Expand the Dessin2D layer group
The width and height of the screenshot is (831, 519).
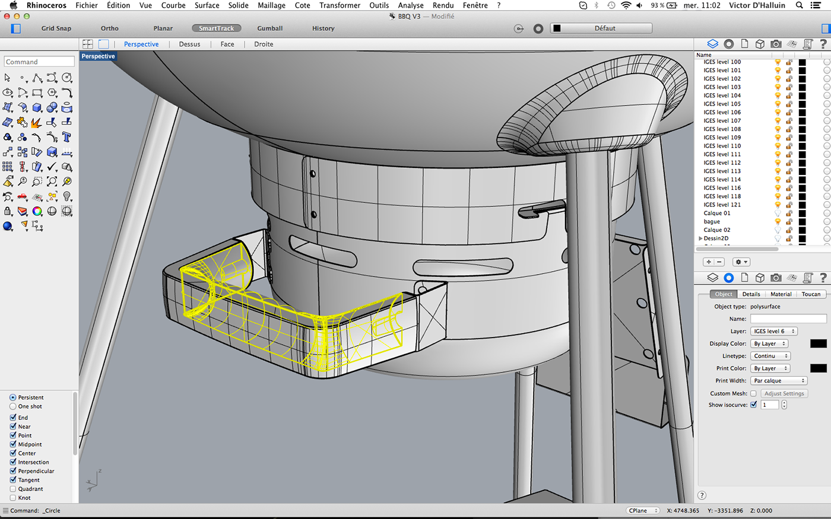coord(700,238)
